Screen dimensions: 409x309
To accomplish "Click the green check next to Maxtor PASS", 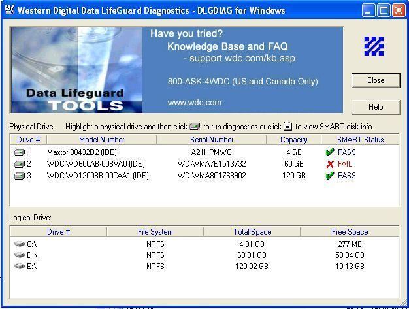I will 330,152.
